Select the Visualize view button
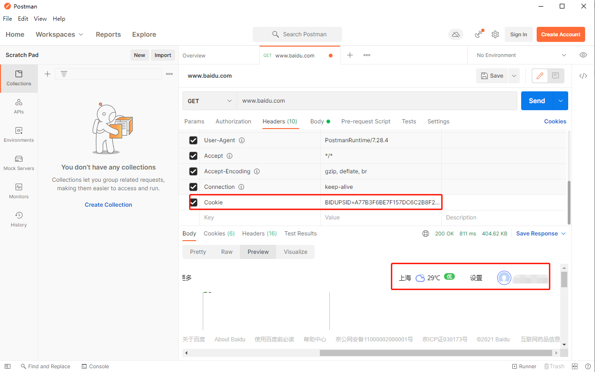The image size is (595, 372). pos(295,252)
